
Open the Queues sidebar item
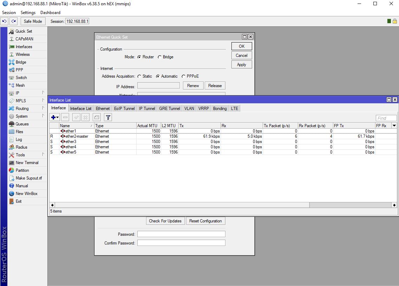pyautogui.click(x=22, y=124)
